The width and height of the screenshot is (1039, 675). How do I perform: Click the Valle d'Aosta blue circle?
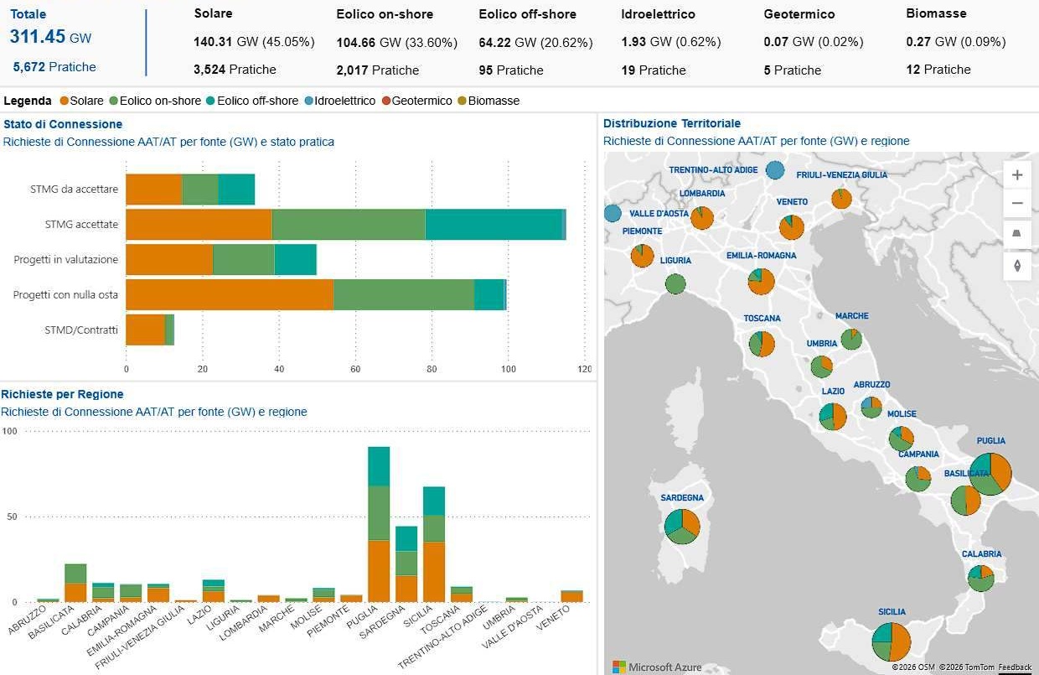tap(613, 213)
